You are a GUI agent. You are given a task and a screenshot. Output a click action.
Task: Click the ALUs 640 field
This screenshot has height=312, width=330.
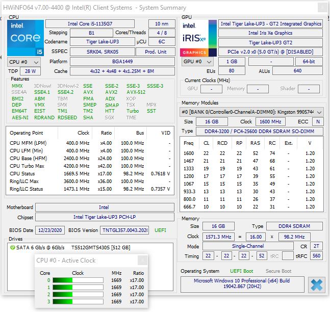pyautogui.click(x=297, y=71)
